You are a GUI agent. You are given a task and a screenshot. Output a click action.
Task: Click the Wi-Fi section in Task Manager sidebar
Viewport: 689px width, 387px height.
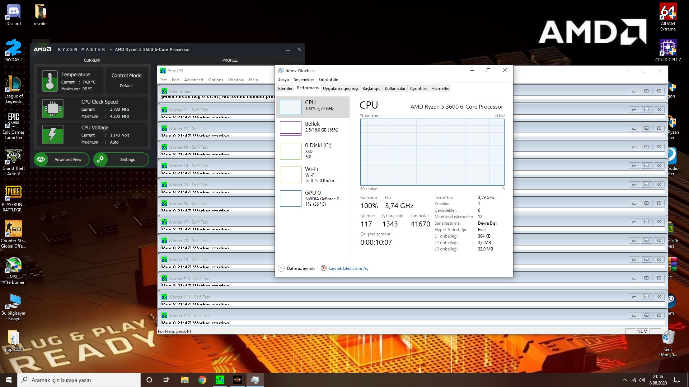[314, 174]
